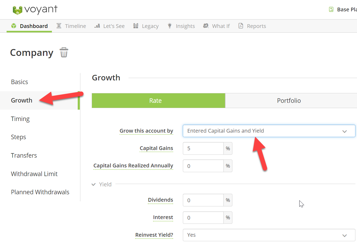The width and height of the screenshot is (357, 247).
Task: Click the Dashboard cube icon
Action: click(14, 26)
